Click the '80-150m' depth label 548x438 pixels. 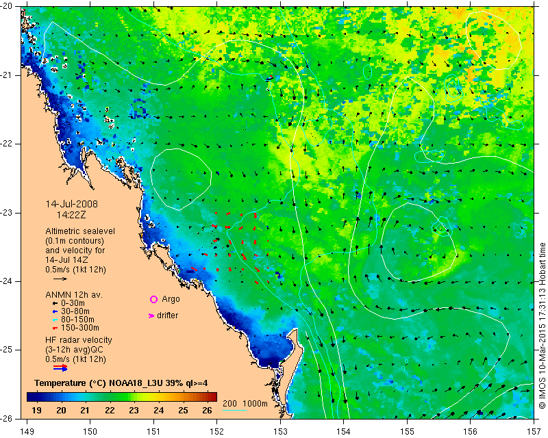77,320
